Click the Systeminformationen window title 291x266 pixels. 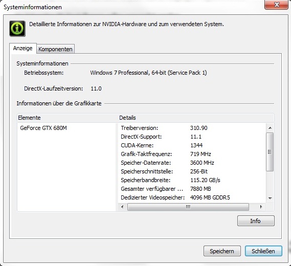[x=33, y=7]
